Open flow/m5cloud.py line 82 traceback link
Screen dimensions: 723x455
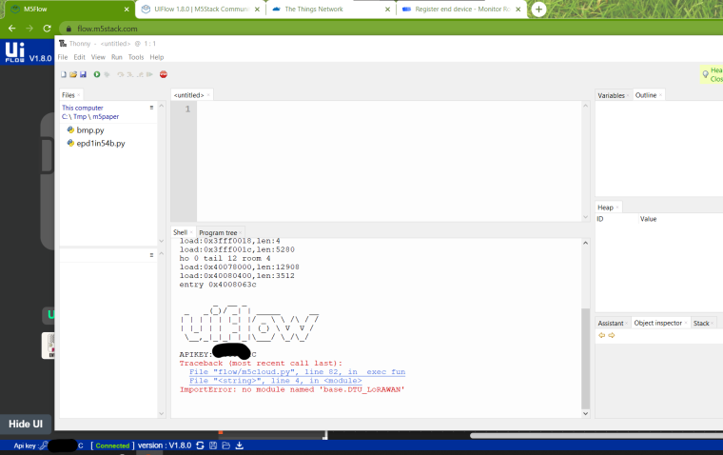point(297,372)
